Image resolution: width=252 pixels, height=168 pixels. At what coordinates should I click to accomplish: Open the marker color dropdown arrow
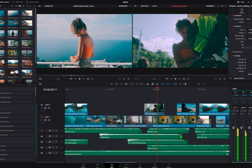click(170, 84)
